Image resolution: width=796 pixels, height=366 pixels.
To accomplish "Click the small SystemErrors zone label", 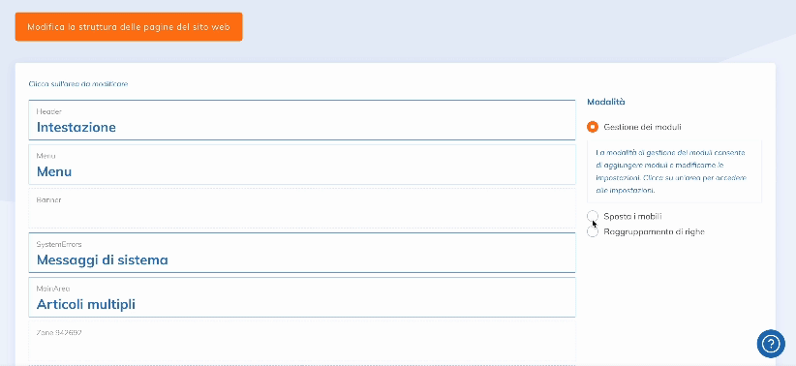I will (59, 244).
